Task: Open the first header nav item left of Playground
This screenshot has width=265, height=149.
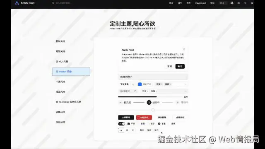Action: 189,3
